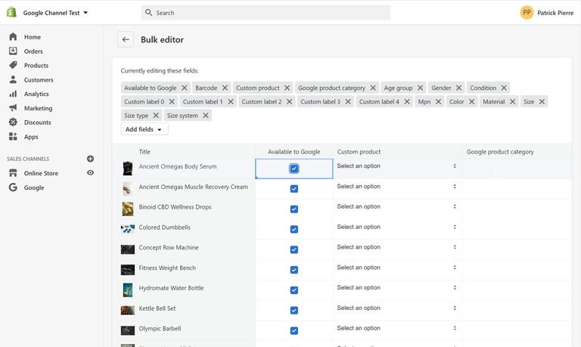581x347 pixels.
Task: Click the Shopify bag logo icon
Action: tap(11, 12)
